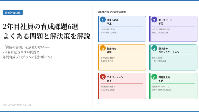Select the 若手社員研修 category tag

(13, 12)
